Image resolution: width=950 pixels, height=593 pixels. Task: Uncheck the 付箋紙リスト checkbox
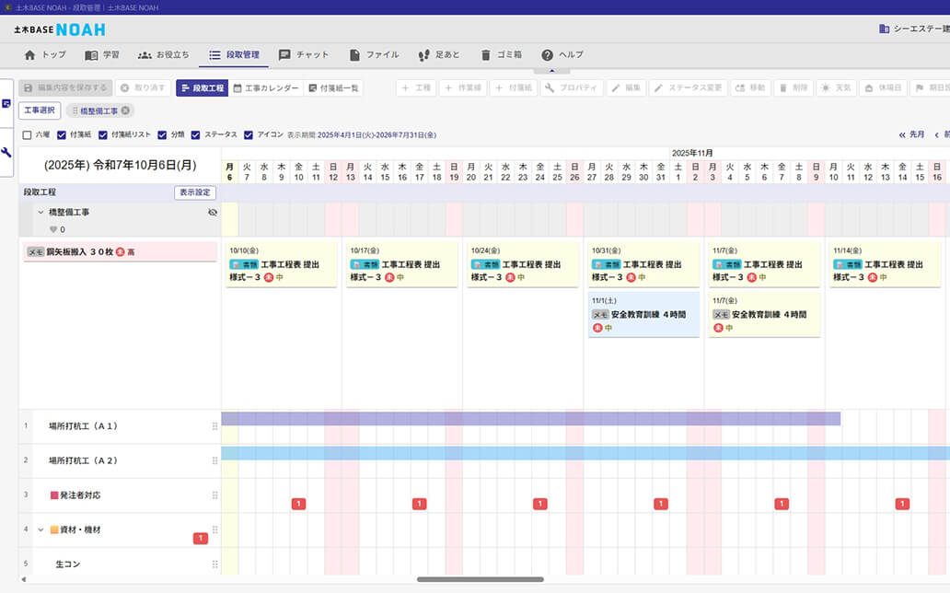pyautogui.click(x=103, y=134)
